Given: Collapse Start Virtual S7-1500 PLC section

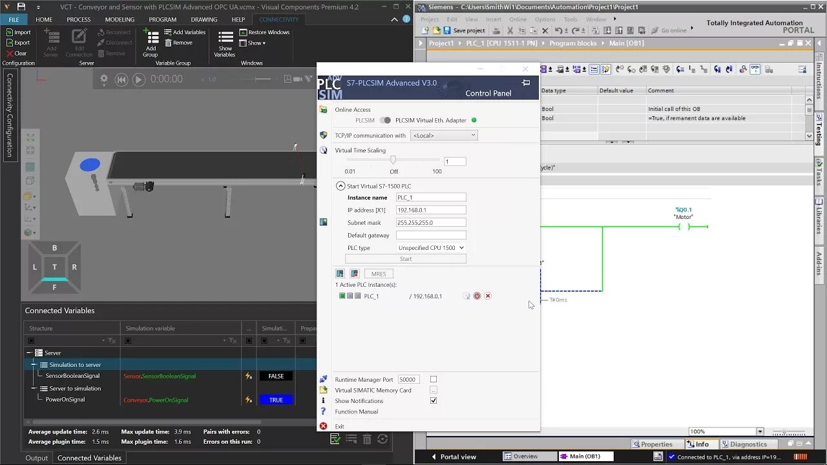Looking at the screenshot, I should coord(340,186).
